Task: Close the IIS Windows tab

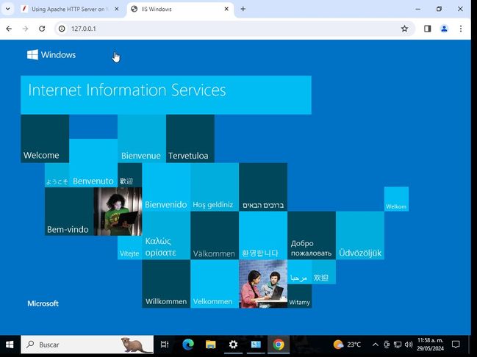Action: pos(226,9)
